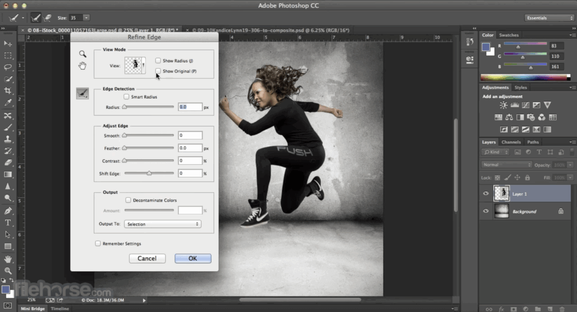Pick the Eyedropper tool

pos(8,103)
